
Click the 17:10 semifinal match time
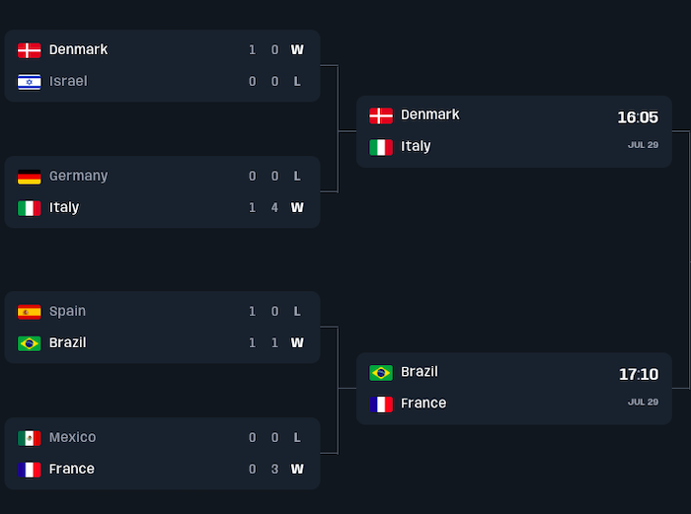click(638, 375)
